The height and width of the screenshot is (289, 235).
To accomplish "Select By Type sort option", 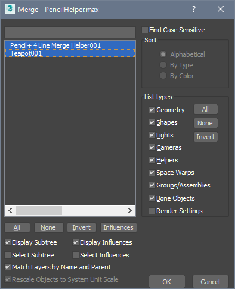I will pyautogui.click(x=163, y=65).
